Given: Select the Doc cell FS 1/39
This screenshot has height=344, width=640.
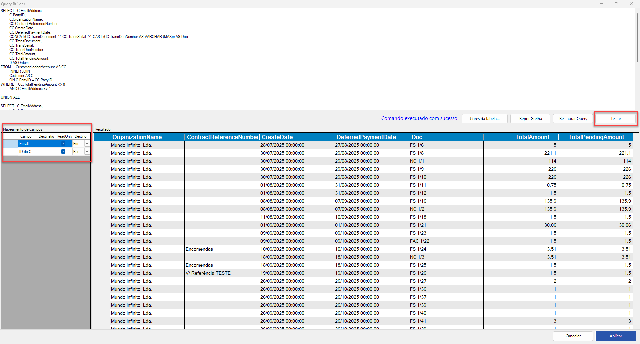Looking at the screenshot, I should pyautogui.click(x=446, y=305).
